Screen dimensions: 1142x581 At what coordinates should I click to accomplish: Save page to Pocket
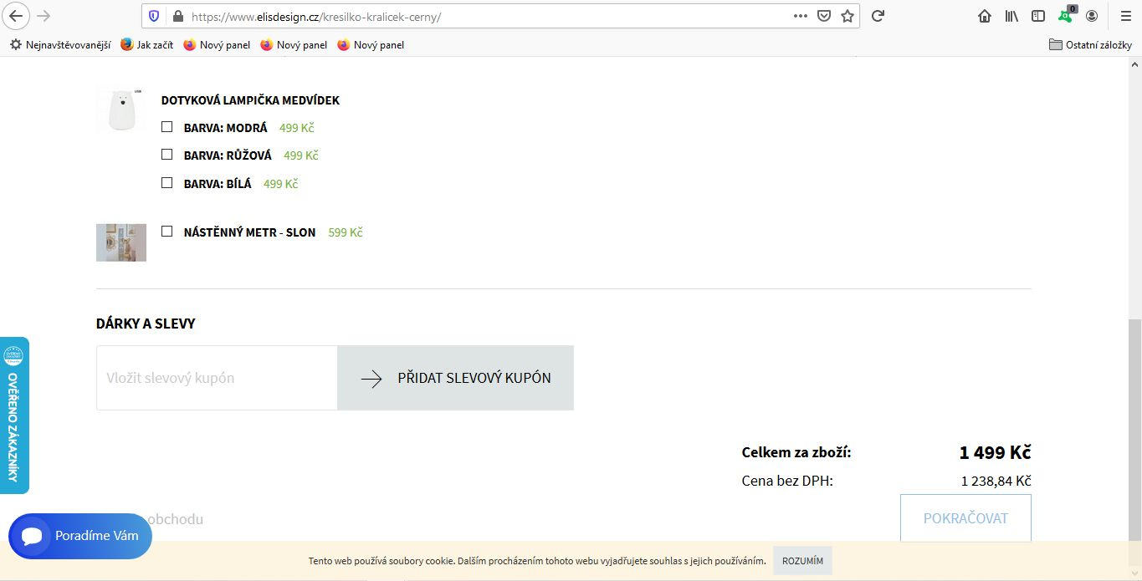pyautogui.click(x=824, y=16)
